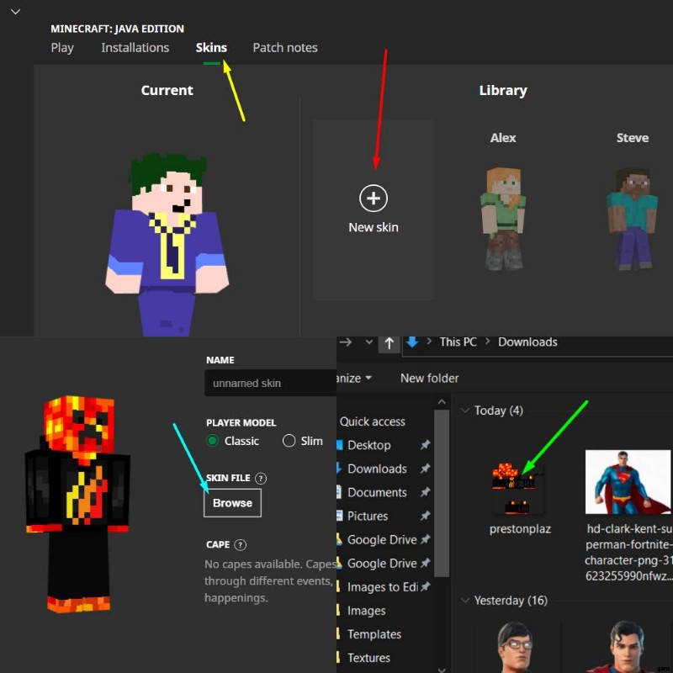The image size is (673, 673).
Task: Select the prestonplaz skin file
Action: pyautogui.click(x=517, y=490)
